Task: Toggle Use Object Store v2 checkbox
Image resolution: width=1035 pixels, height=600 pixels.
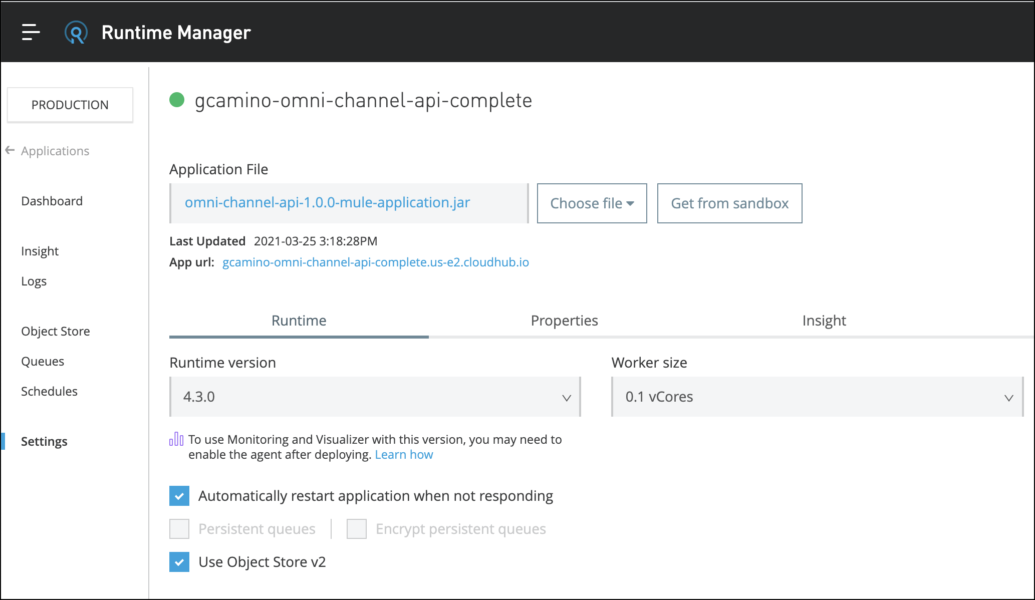Action: [x=179, y=562]
